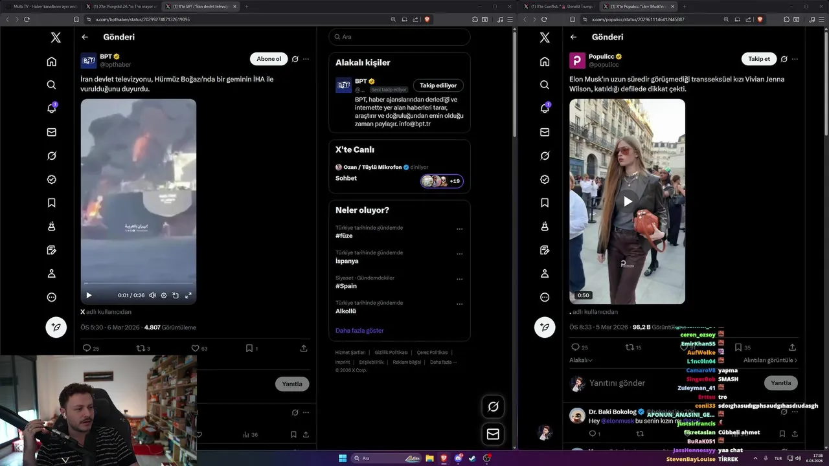Mute the BPT video volume
The height and width of the screenshot is (466, 829).
(152, 295)
